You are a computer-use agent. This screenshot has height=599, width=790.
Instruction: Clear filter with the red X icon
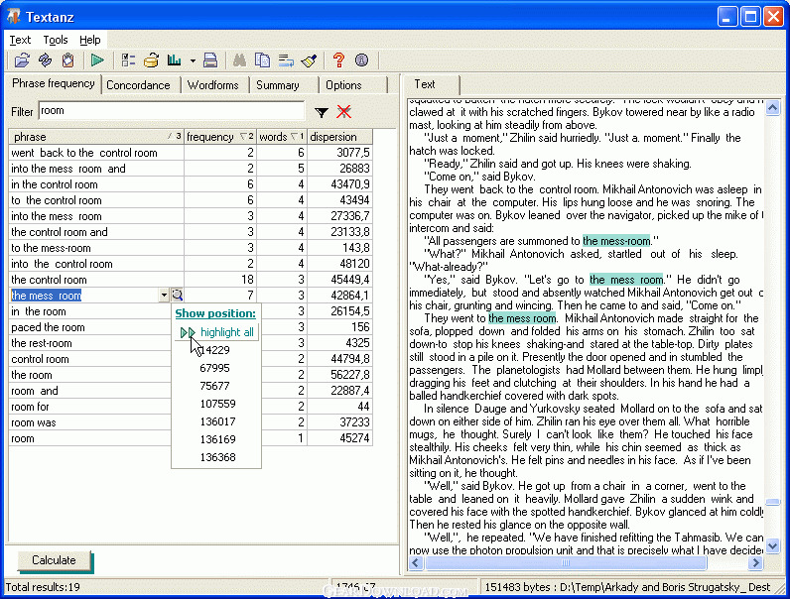tap(344, 112)
